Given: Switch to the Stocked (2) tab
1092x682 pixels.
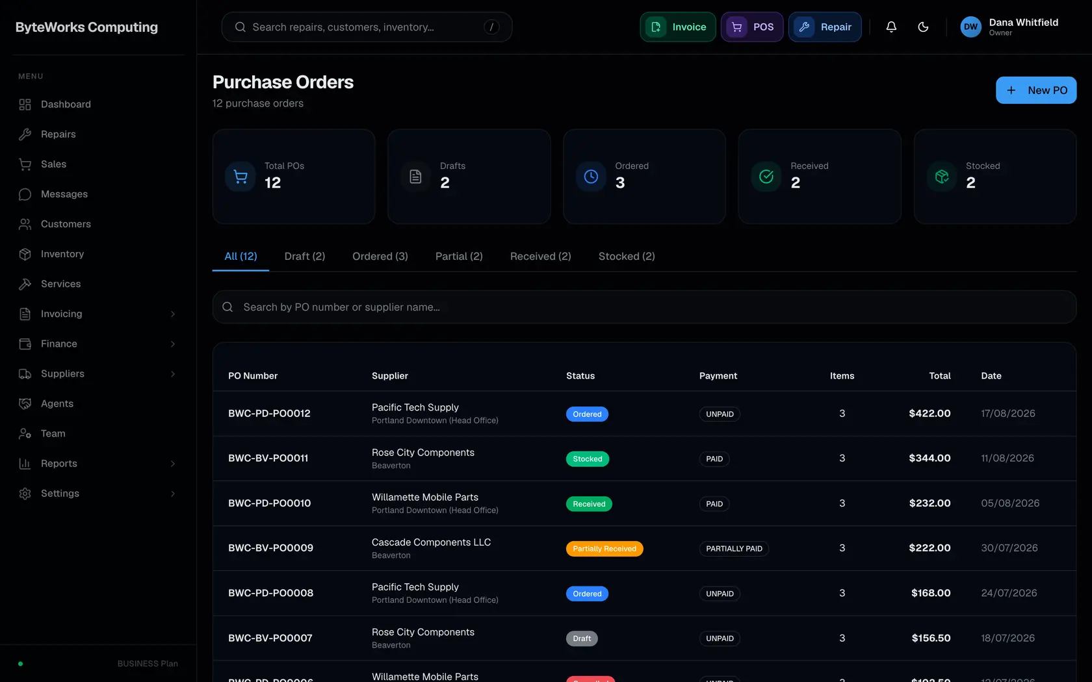Looking at the screenshot, I should (627, 257).
